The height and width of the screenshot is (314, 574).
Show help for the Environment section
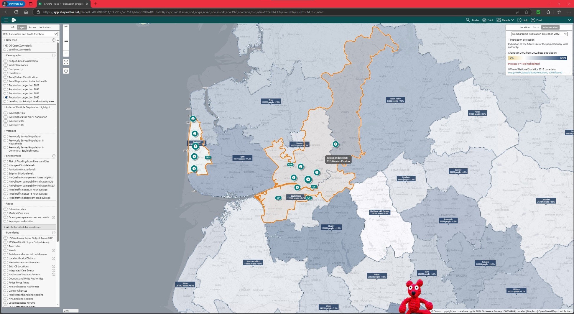tap(54, 156)
